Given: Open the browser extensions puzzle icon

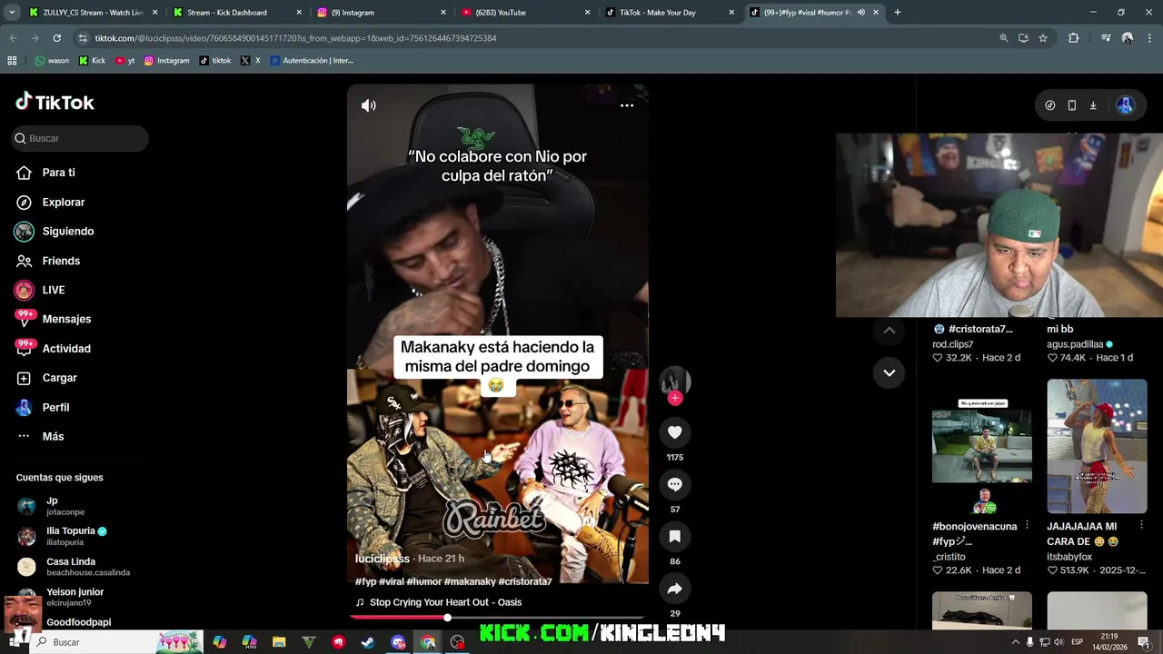Looking at the screenshot, I should coord(1074,38).
